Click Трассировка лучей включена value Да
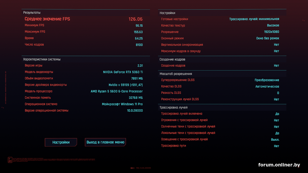This screenshot has height=173, width=308. pyautogui.click(x=277, y=114)
